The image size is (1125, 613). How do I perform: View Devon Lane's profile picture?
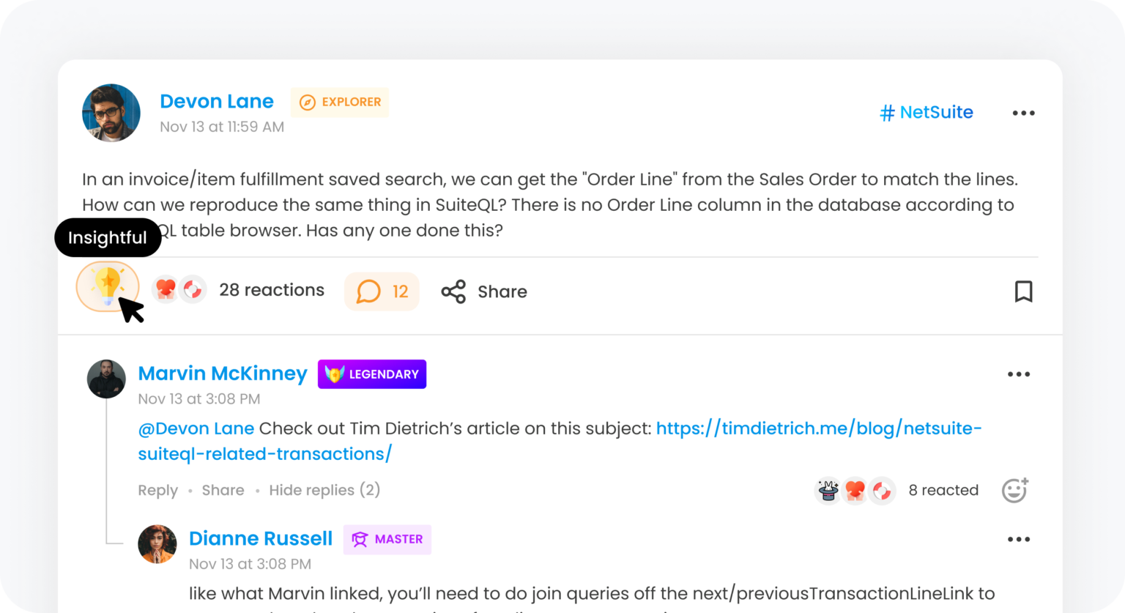[111, 113]
